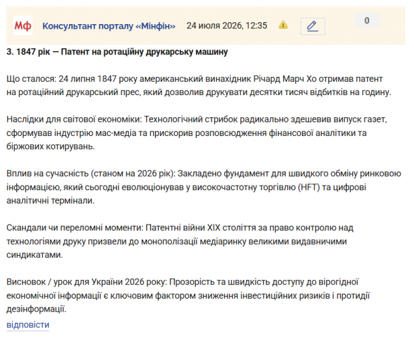Open the Консультант порталу «Мінфін» profile link
The height and width of the screenshot is (343, 414).
[109, 26]
